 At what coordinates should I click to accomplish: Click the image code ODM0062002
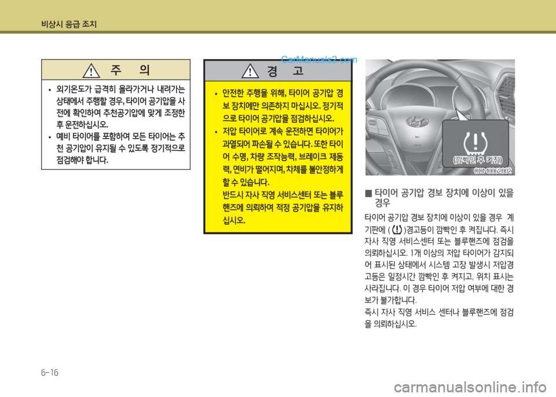click(493, 171)
